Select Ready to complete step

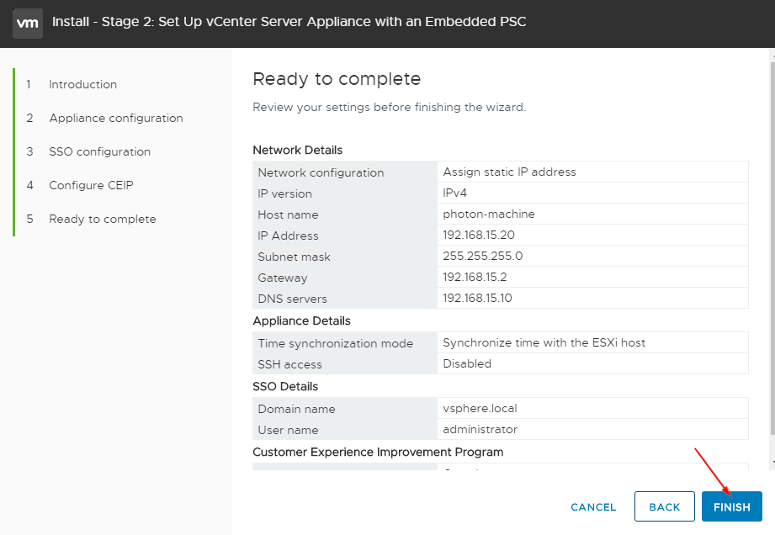(103, 219)
